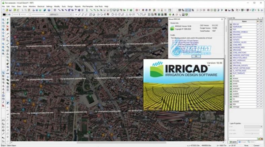
Task: Switch to the Groups tab
Action: (242, 142)
